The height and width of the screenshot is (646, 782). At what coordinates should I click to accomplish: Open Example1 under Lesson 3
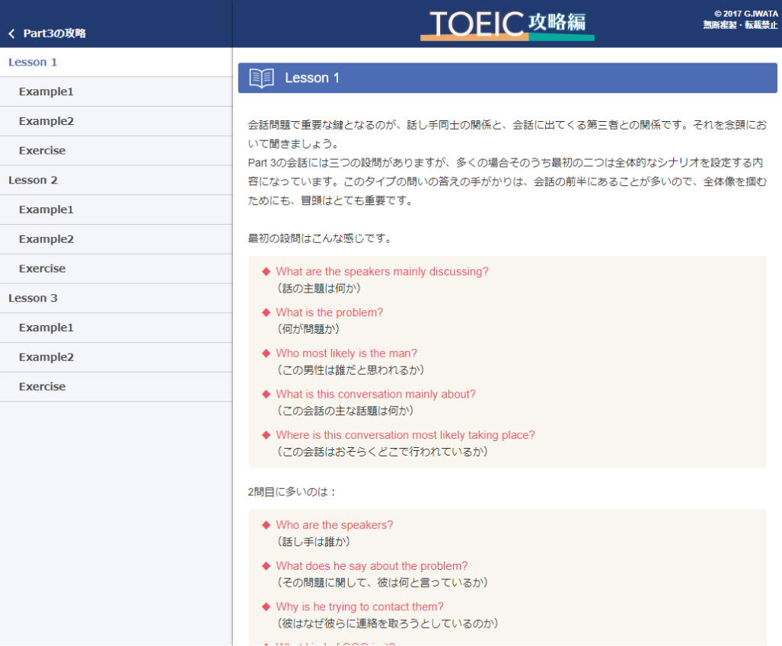pyautogui.click(x=46, y=328)
